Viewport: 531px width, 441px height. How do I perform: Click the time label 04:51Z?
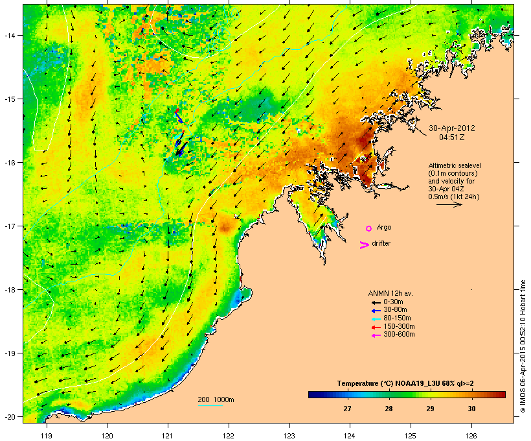(x=452, y=137)
